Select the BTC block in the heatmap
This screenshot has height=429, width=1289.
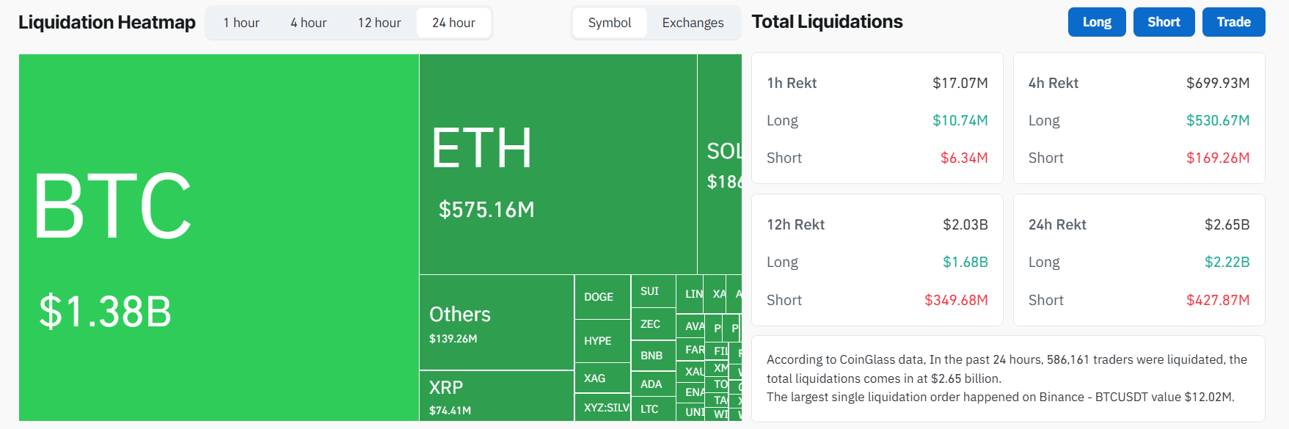click(x=213, y=235)
